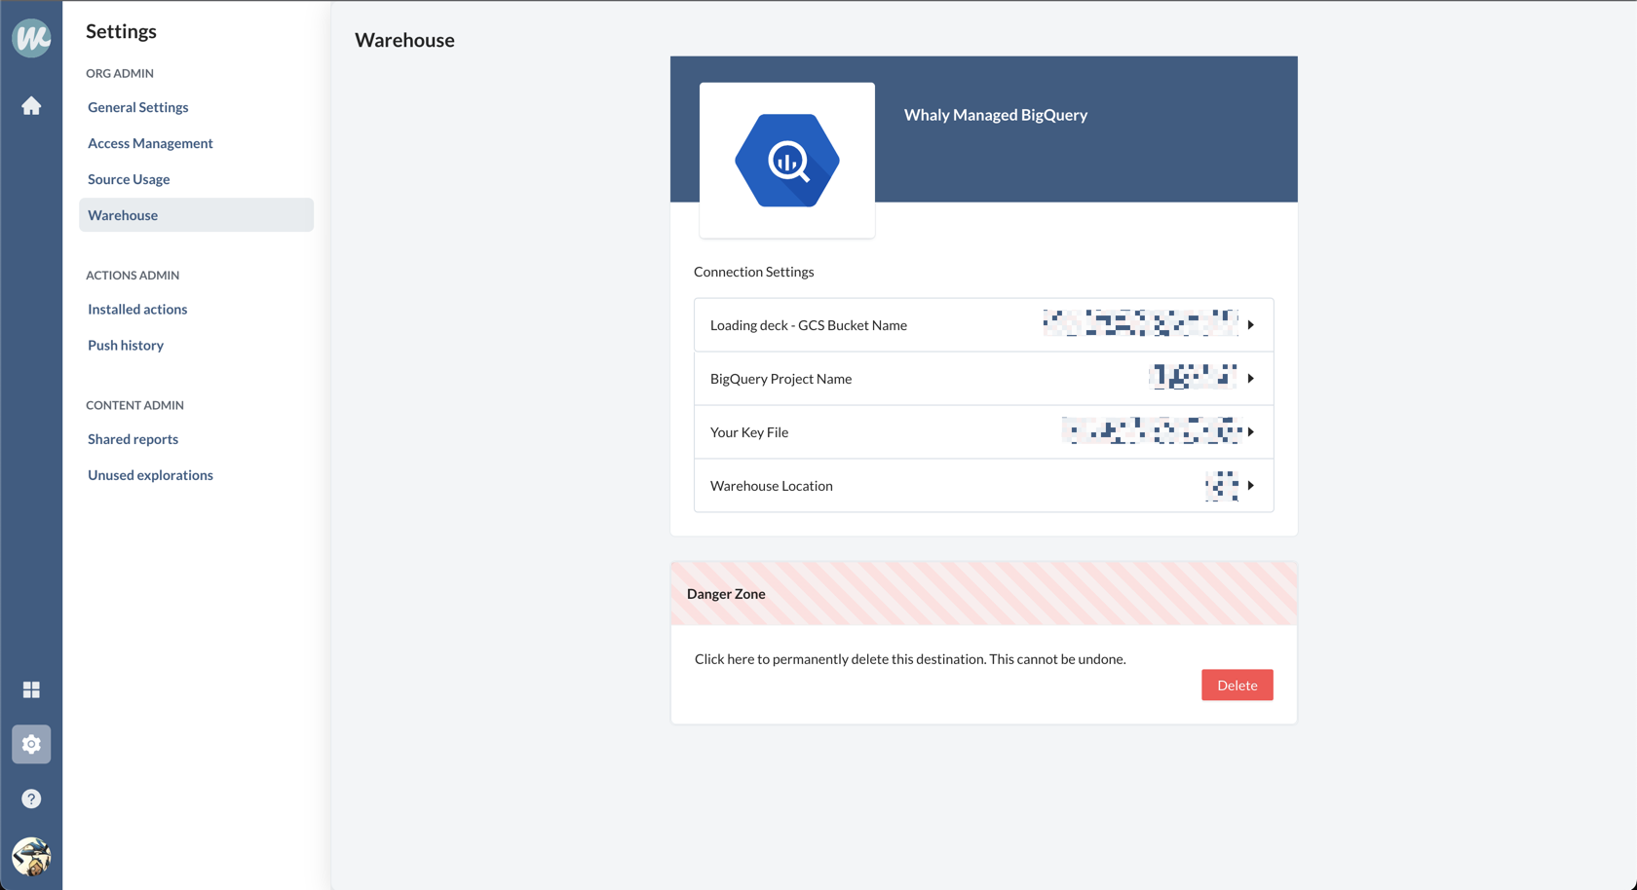Open Installed actions page
This screenshot has width=1637, height=890.
(x=137, y=309)
